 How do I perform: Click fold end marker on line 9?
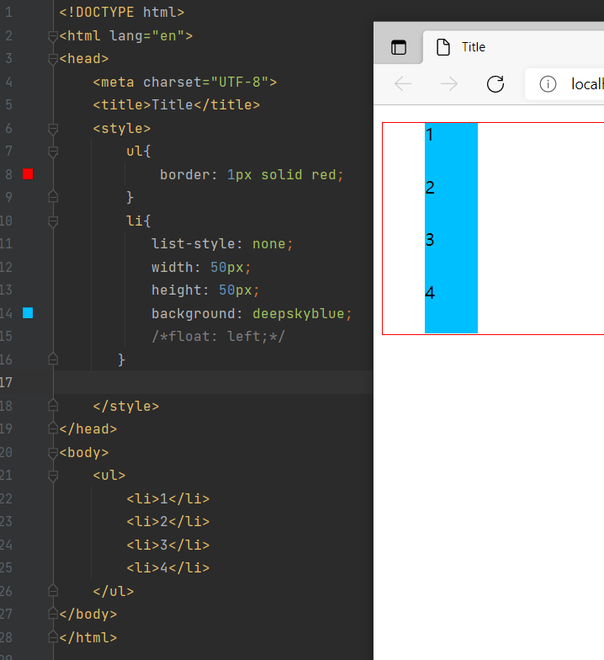tap(53, 196)
